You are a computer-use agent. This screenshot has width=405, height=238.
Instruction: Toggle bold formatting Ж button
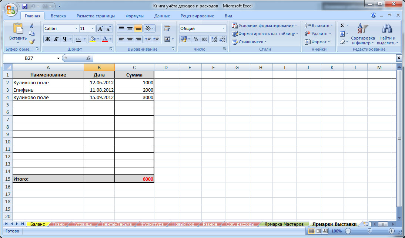click(x=47, y=39)
